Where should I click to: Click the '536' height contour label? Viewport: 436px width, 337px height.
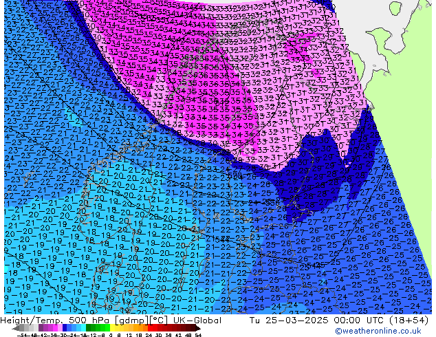point(273,202)
